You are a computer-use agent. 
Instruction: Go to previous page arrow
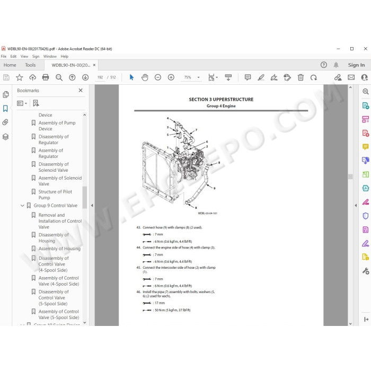(x=72, y=77)
